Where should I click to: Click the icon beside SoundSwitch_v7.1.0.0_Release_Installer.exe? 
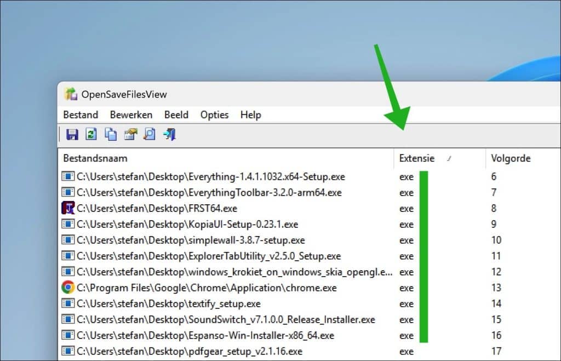coord(68,319)
